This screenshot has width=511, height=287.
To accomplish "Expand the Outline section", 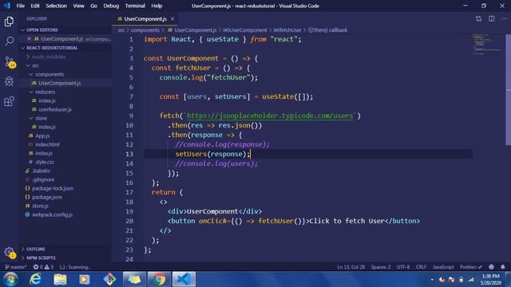I will coord(35,250).
